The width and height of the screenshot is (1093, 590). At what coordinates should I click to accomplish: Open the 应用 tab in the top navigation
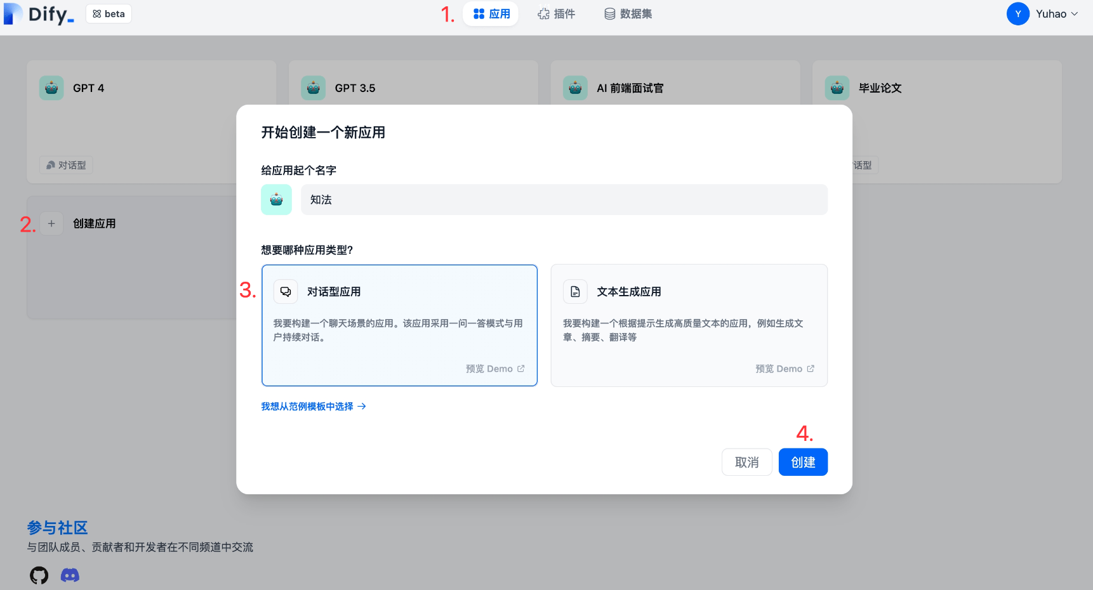pos(491,14)
